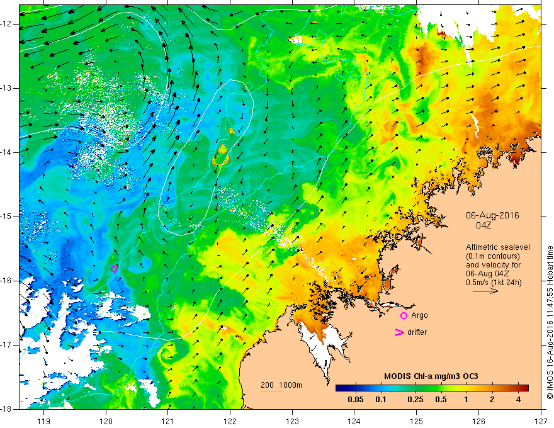This screenshot has width=554, height=428.
Task: Click the chlorophyll colorbar near value 0.05
Action: click(x=356, y=388)
